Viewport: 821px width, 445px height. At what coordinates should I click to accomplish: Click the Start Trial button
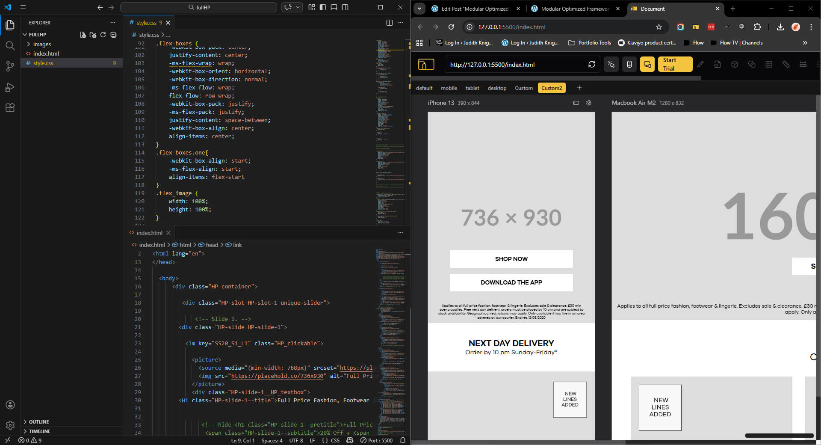pos(675,64)
